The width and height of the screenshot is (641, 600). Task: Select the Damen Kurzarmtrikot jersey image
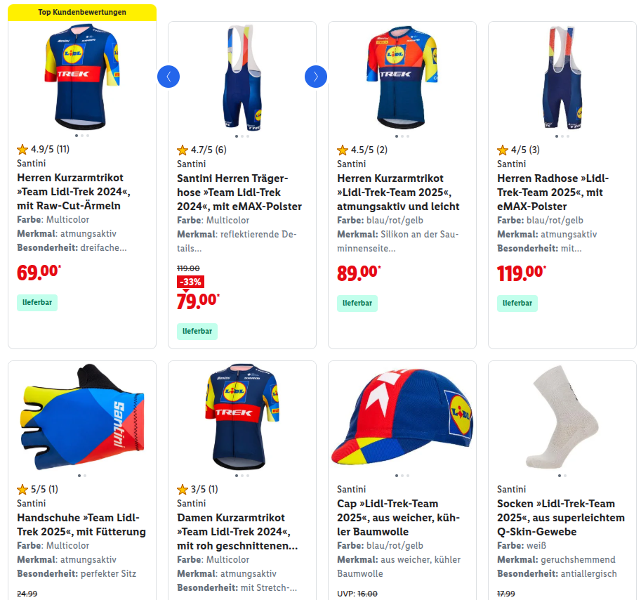(242, 417)
